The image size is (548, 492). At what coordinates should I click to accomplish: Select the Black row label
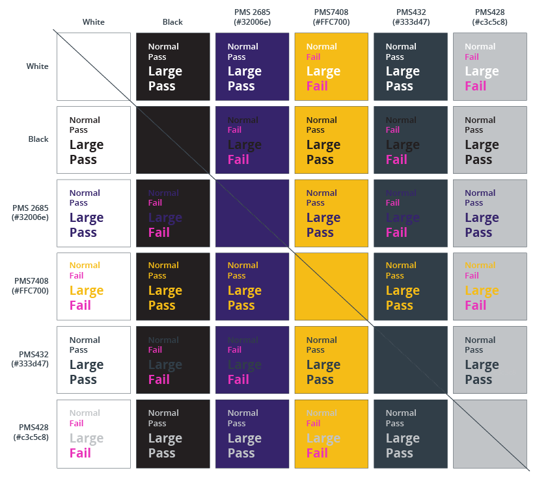[x=38, y=139]
